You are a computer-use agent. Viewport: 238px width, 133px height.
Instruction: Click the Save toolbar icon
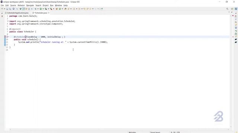(7, 9)
